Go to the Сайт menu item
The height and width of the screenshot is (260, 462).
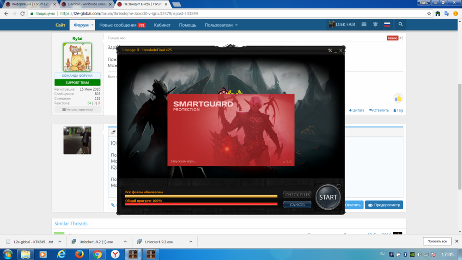(x=61, y=25)
